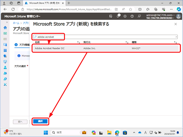Screen dimensions: 183x137
Task: Open Copilot preview from taskbar
Action: (x=94, y=133)
